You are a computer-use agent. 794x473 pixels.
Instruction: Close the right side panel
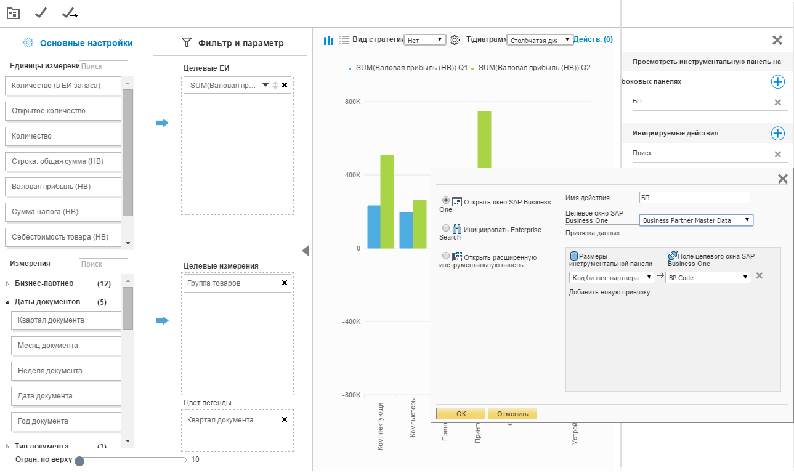[x=777, y=41]
